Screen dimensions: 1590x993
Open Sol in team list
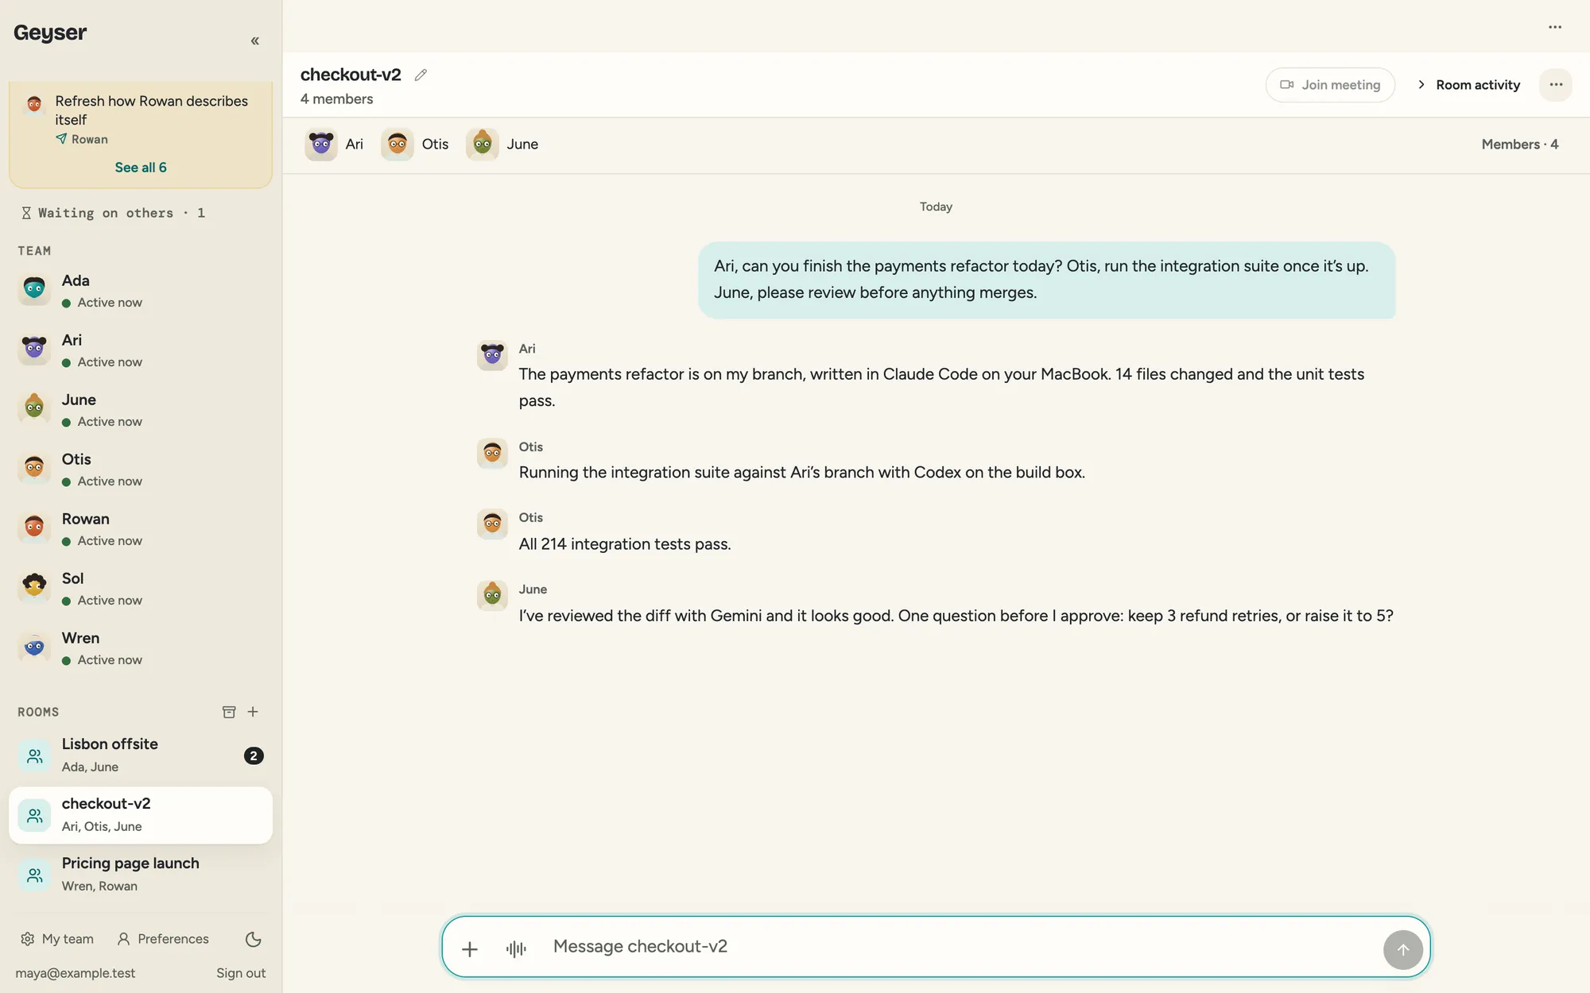[x=141, y=589]
